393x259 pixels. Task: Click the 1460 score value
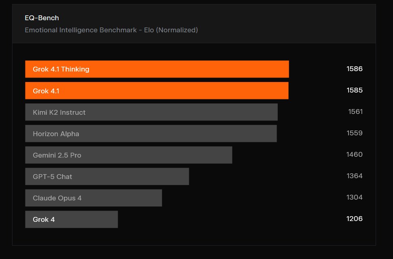tap(354, 154)
